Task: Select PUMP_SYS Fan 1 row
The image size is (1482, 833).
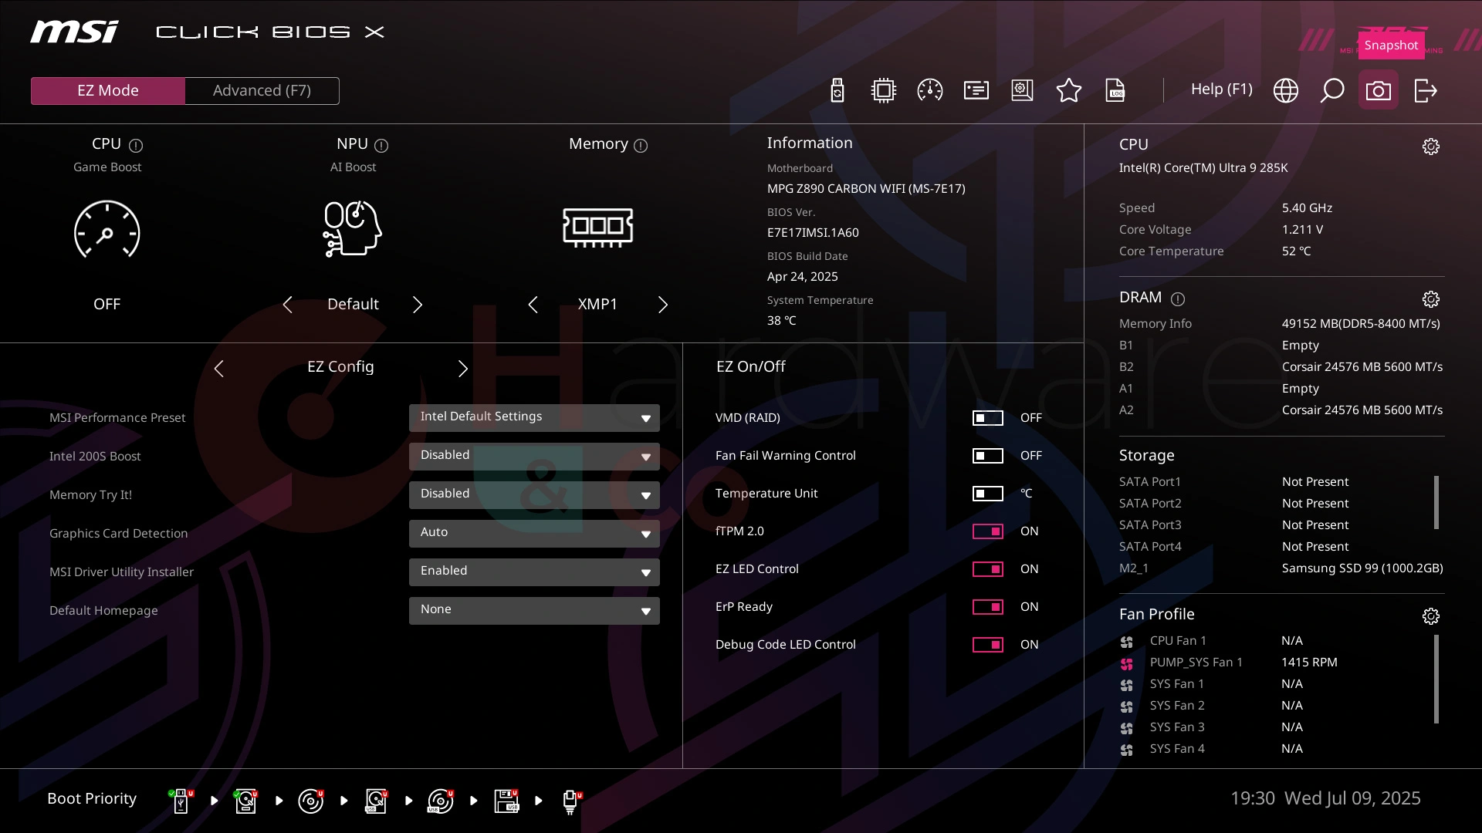Action: (1229, 663)
